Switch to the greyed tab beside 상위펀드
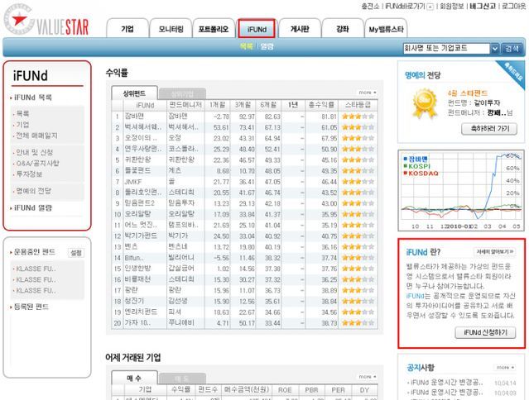 point(182,94)
